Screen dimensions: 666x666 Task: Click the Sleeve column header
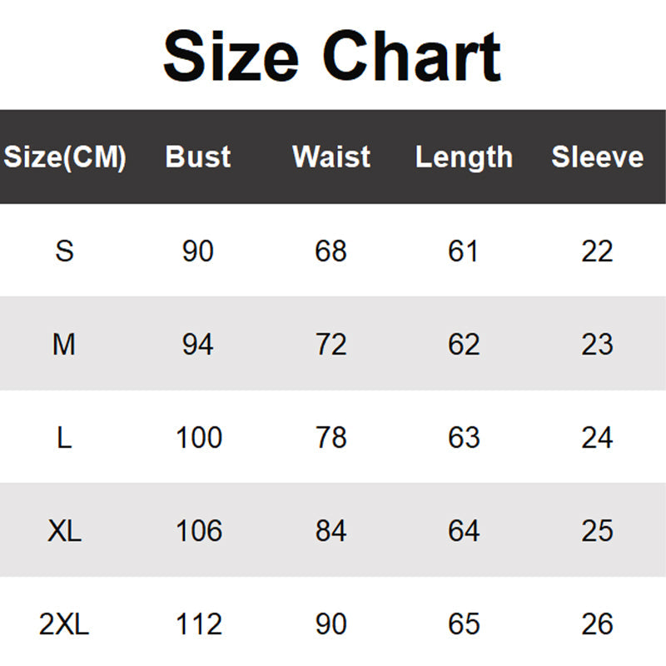click(x=598, y=157)
